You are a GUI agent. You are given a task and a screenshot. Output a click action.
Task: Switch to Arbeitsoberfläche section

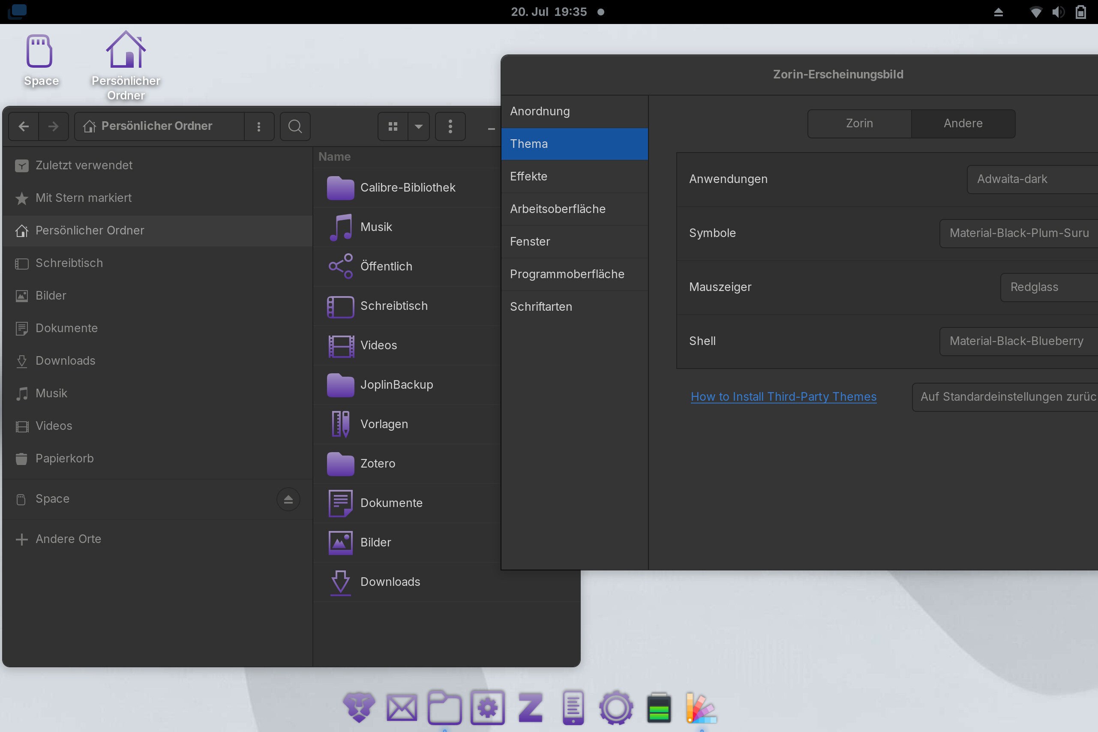574,209
